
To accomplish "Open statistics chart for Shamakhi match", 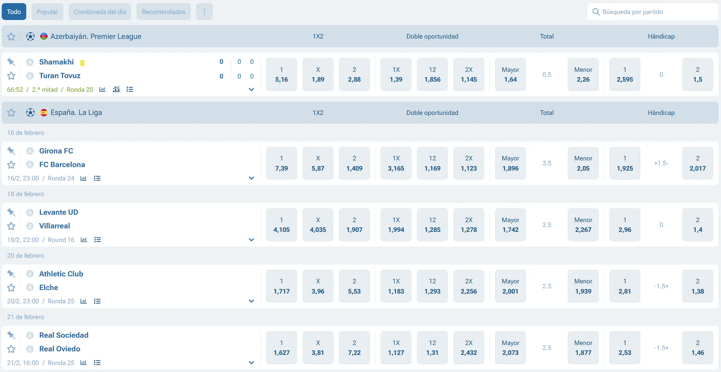I will (x=102, y=89).
